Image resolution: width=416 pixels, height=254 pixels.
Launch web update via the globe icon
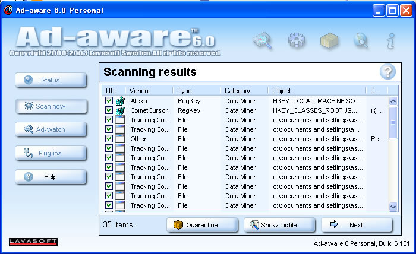[361, 40]
